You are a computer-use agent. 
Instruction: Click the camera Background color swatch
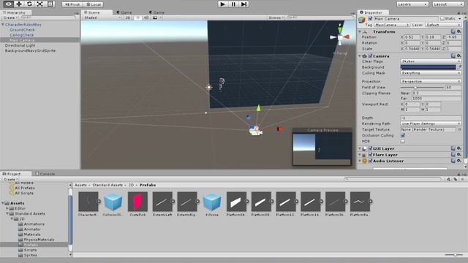428,67
